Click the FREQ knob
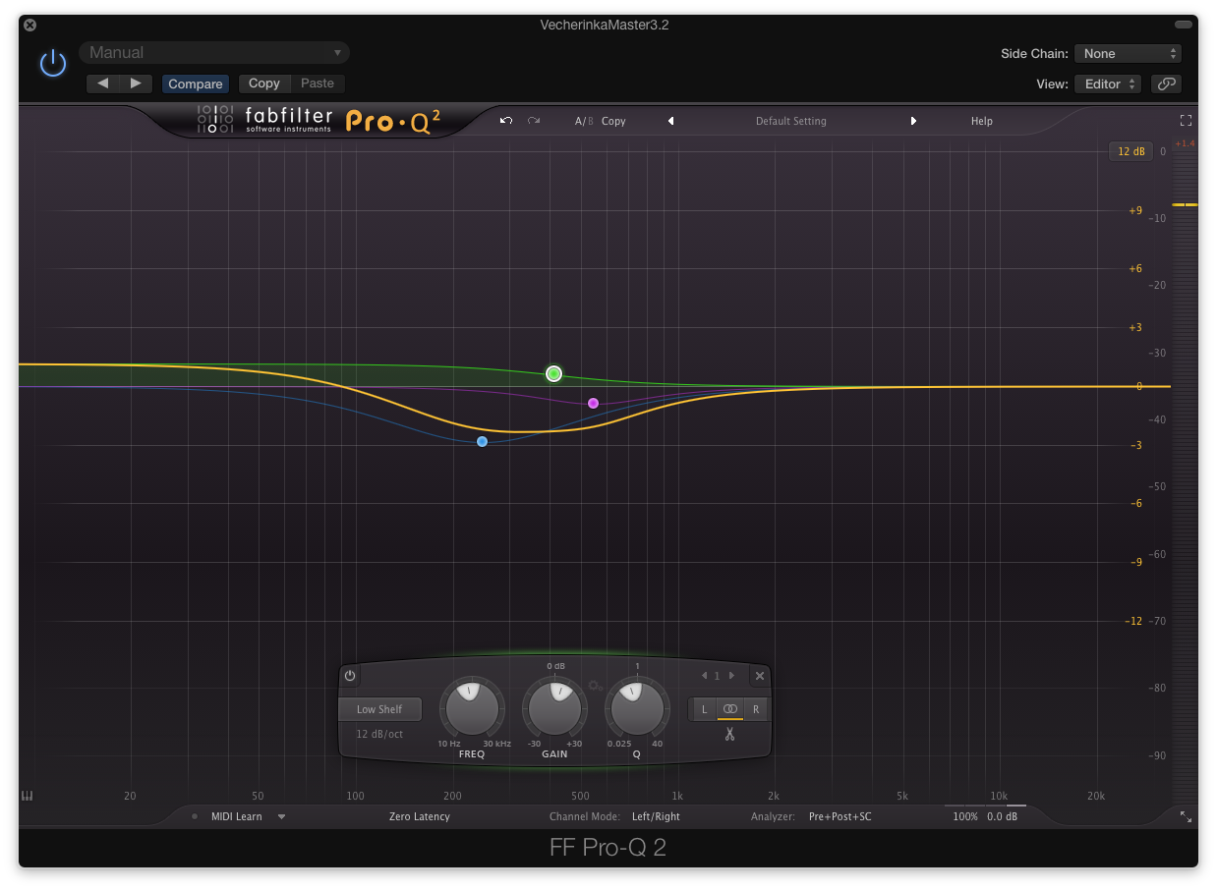Image resolution: width=1217 pixels, height=890 pixels. tap(472, 707)
